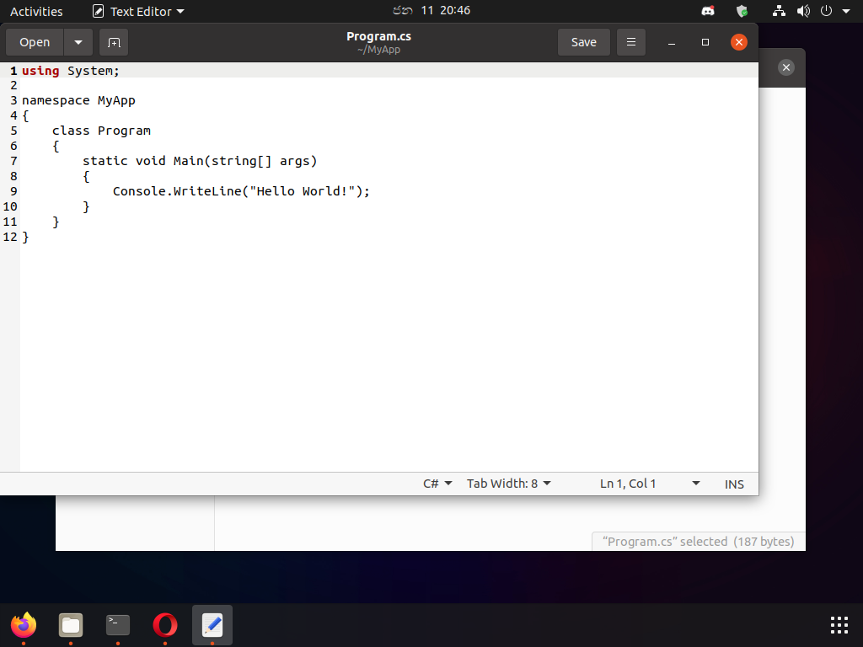This screenshot has width=863, height=647.
Task: Launch Firefox from the dock
Action: pyautogui.click(x=24, y=625)
